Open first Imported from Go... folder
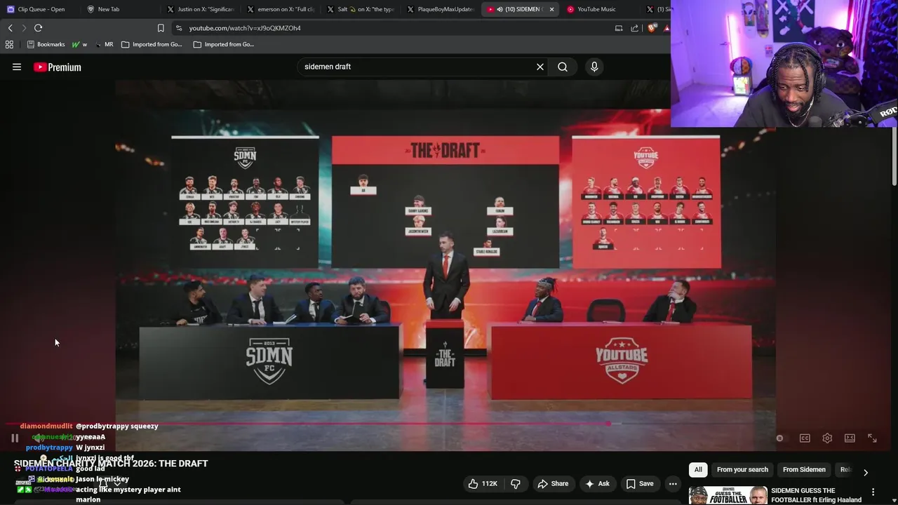 [x=152, y=44]
